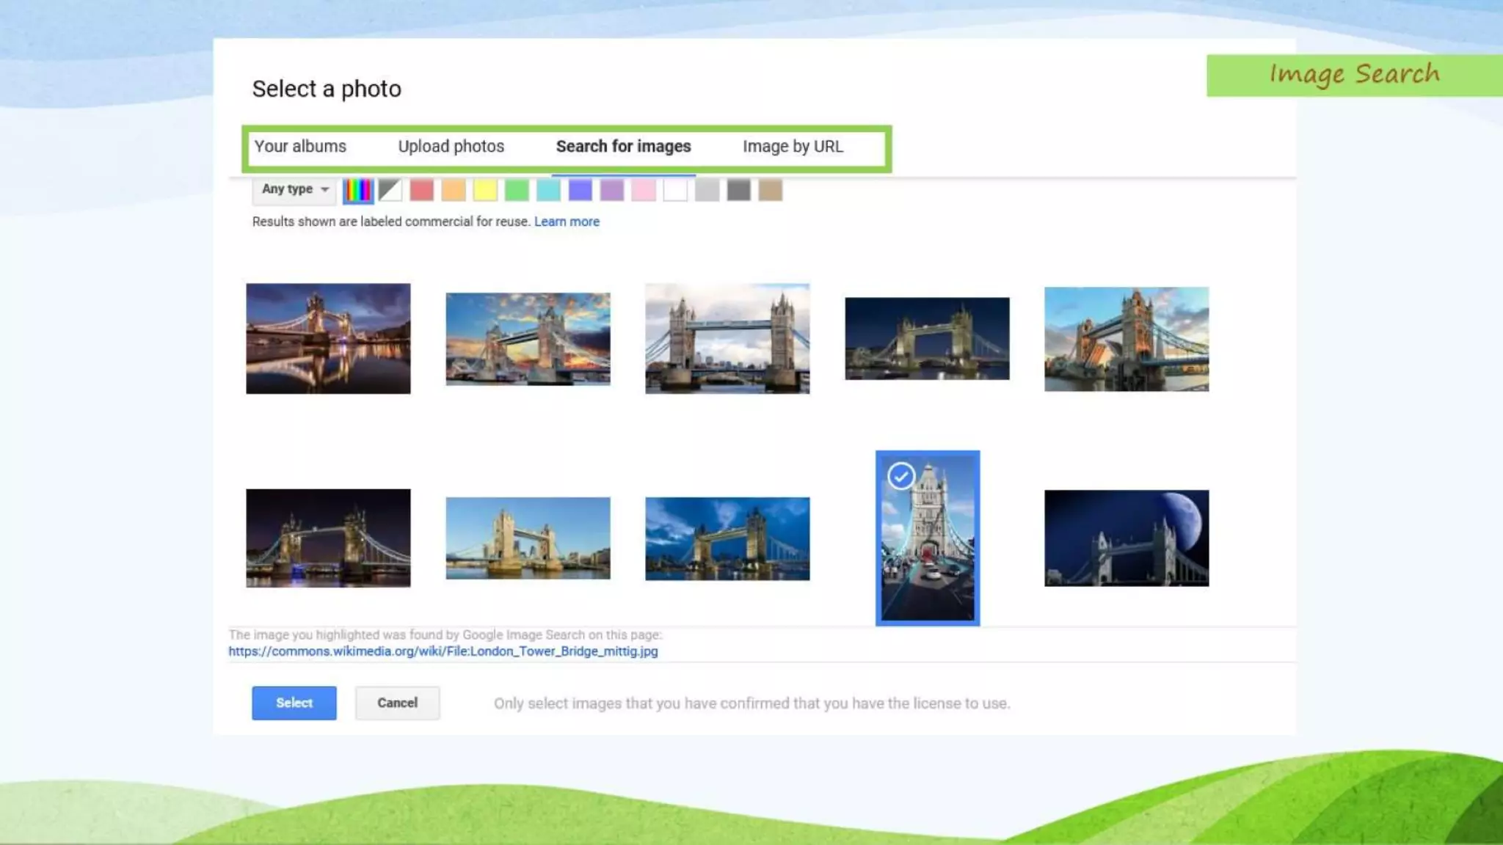Open the Your albums tab
1503x845 pixels.
click(x=300, y=147)
